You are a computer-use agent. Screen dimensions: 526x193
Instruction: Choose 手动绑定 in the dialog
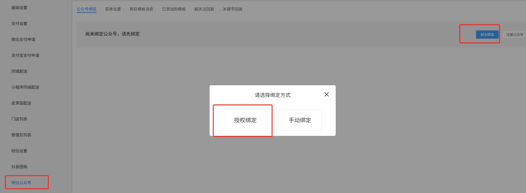pyautogui.click(x=300, y=120)
